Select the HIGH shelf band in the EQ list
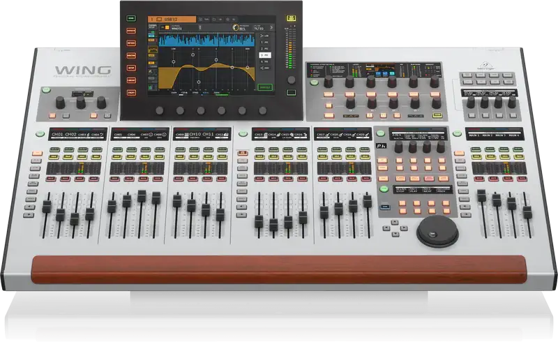The image size is (558, 342). (265, 68)
